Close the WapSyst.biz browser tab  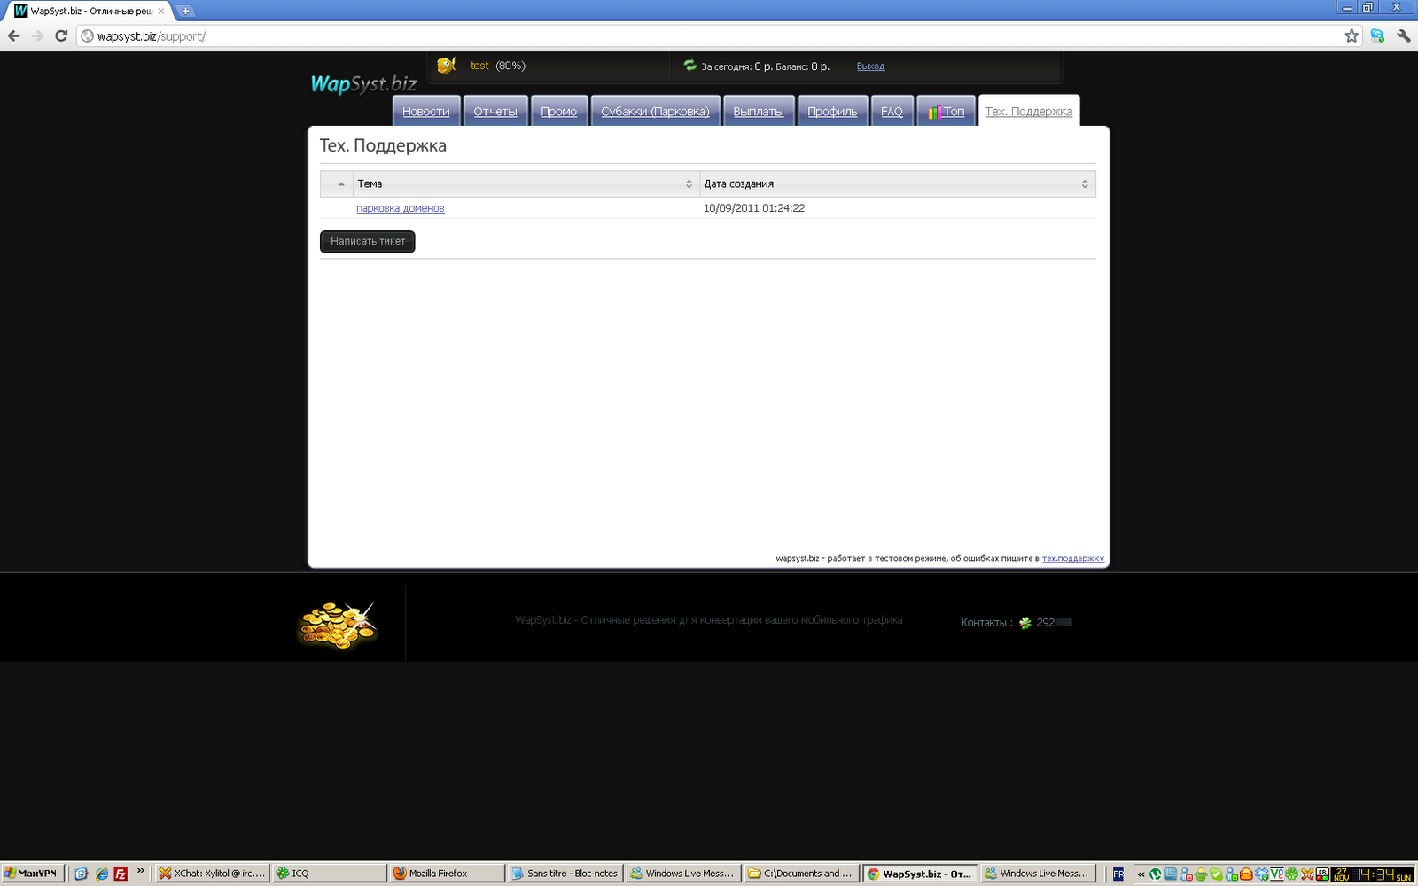[161, 12]
